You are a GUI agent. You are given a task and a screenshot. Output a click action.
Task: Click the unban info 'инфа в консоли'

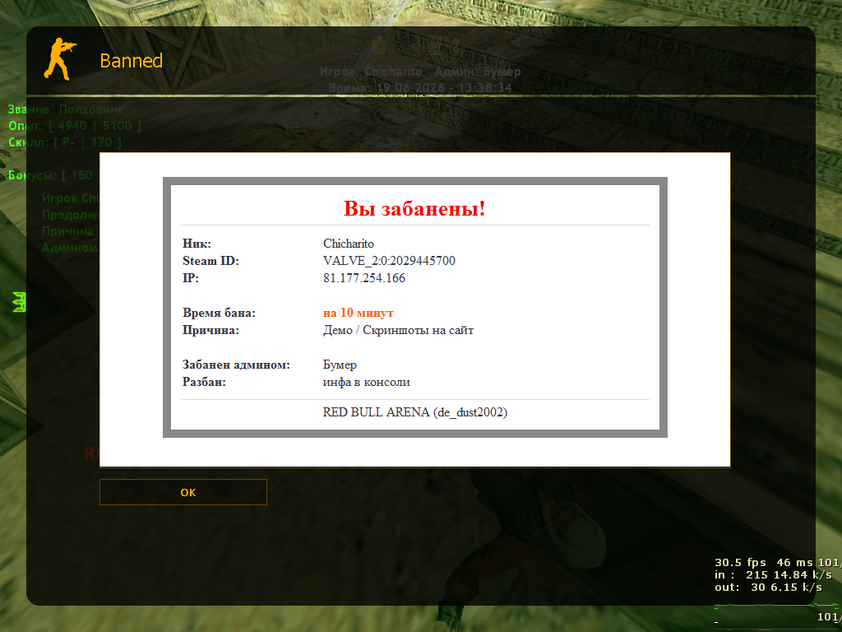[x=366, y=382]
